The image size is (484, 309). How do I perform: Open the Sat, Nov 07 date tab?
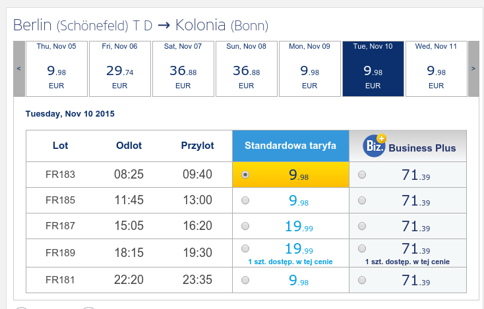tap(183, 69)
